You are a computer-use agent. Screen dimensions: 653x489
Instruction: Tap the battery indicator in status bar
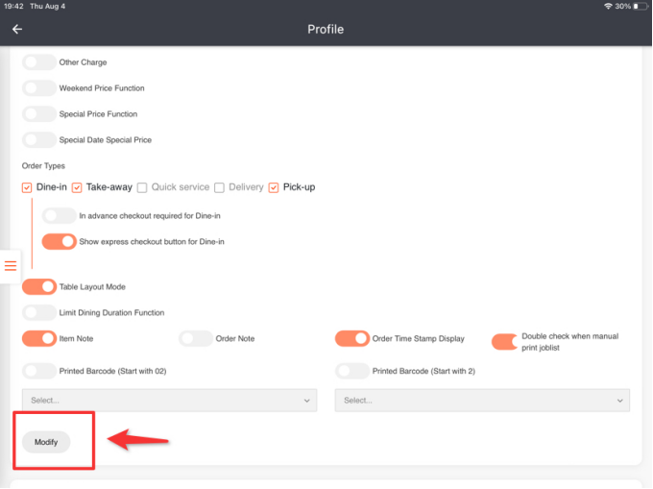641,6
